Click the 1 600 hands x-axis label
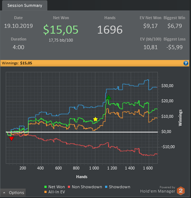The width and height of the screenshot is (191, 198). [148, 168]
